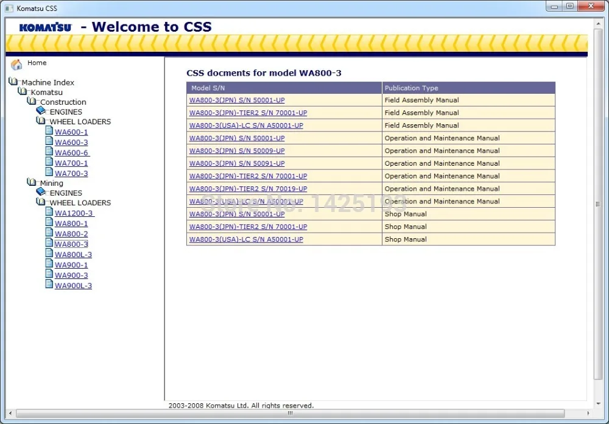Go to Home page link
The image size is (609, 424).
[x=37, y=63]
